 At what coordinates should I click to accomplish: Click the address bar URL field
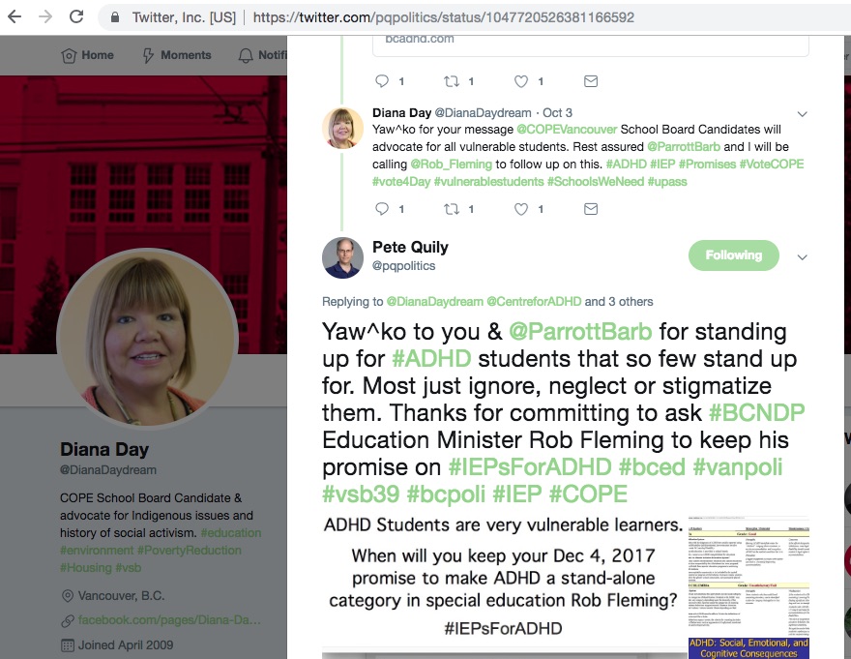click(444, 17)
